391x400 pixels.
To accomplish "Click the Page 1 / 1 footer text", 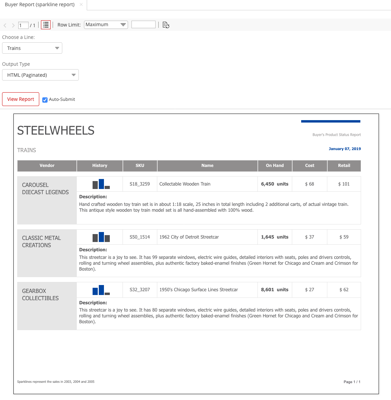I will point(352,382).
